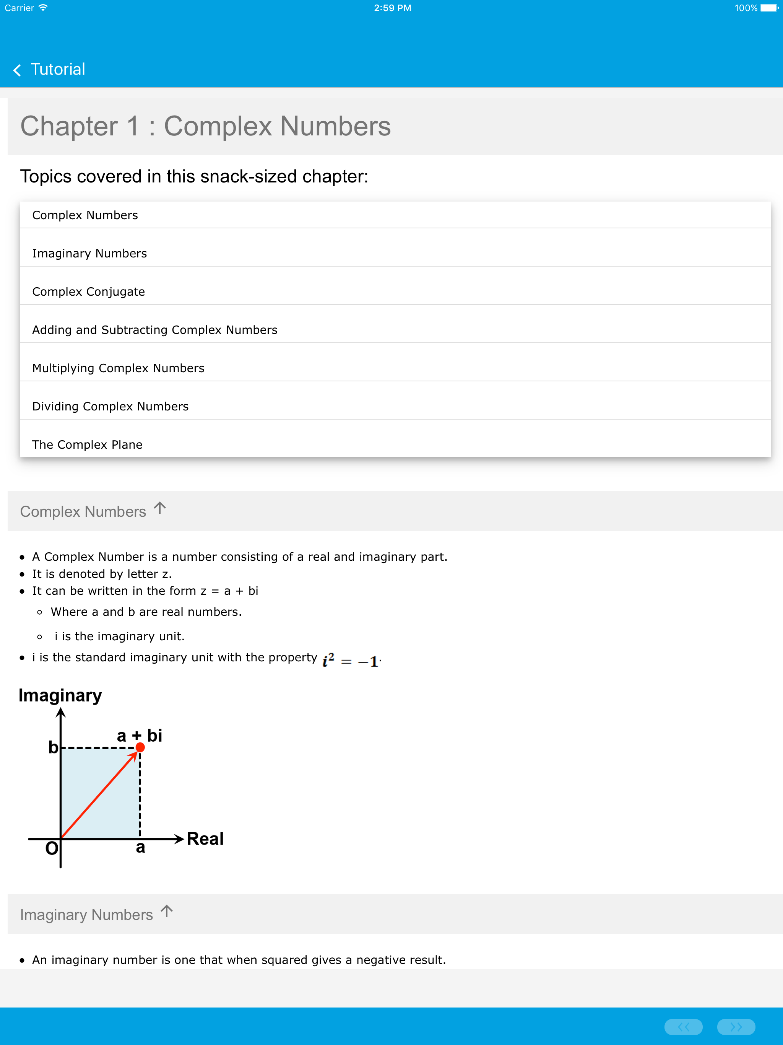Jump to Imaginary Numbers topic in list
783x1045 pixels.
89,254
